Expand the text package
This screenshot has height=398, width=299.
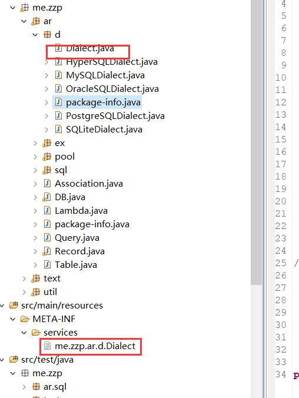tap(24, 278)
